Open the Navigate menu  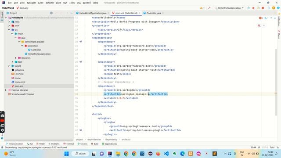coord(31,3)
